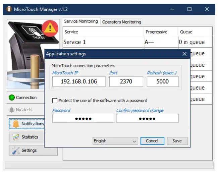
Task: Open the Statistics panel
Action: point(27,137)
